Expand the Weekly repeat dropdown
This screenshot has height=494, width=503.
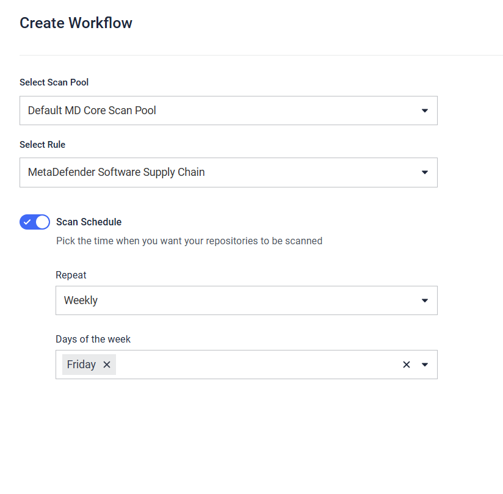(x=247, y=300)
